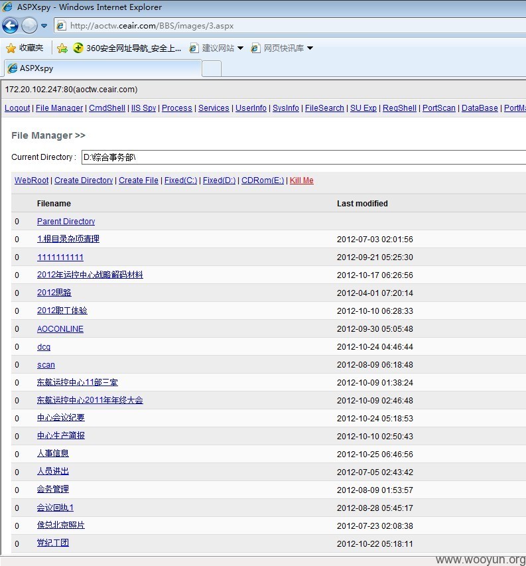Click the Last modified column header
526x566 pixels.
click(x=362, y=204)
